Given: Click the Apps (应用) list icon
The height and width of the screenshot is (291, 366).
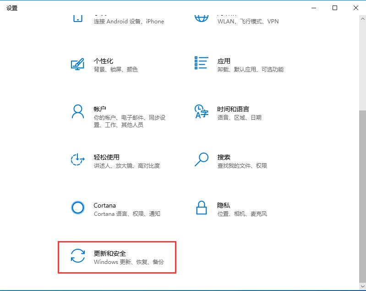Looking at the screenshot, I should (201, 63).
